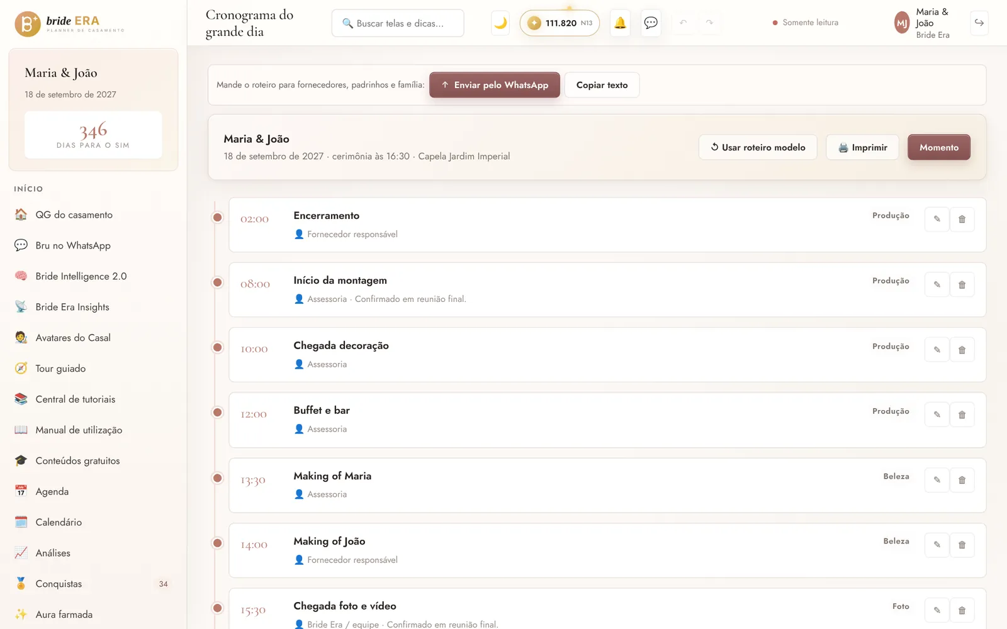
Task: Open the 111.820 coins balance
Action: 560,23
